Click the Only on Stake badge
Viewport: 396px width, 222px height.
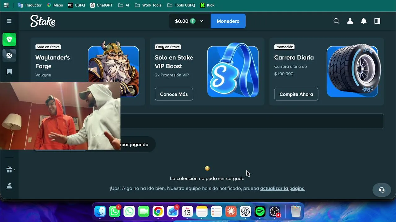(x=168, y=47)
